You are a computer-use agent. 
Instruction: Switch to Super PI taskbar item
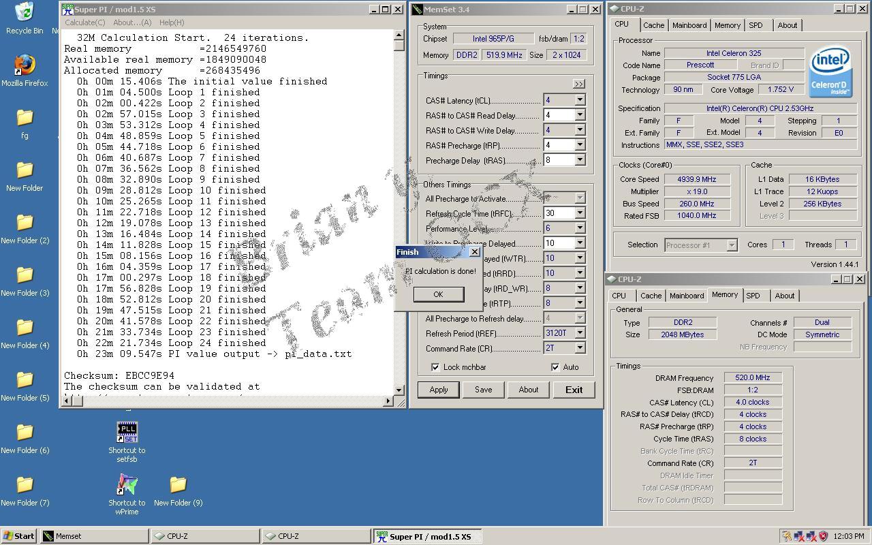click(427, 536)
